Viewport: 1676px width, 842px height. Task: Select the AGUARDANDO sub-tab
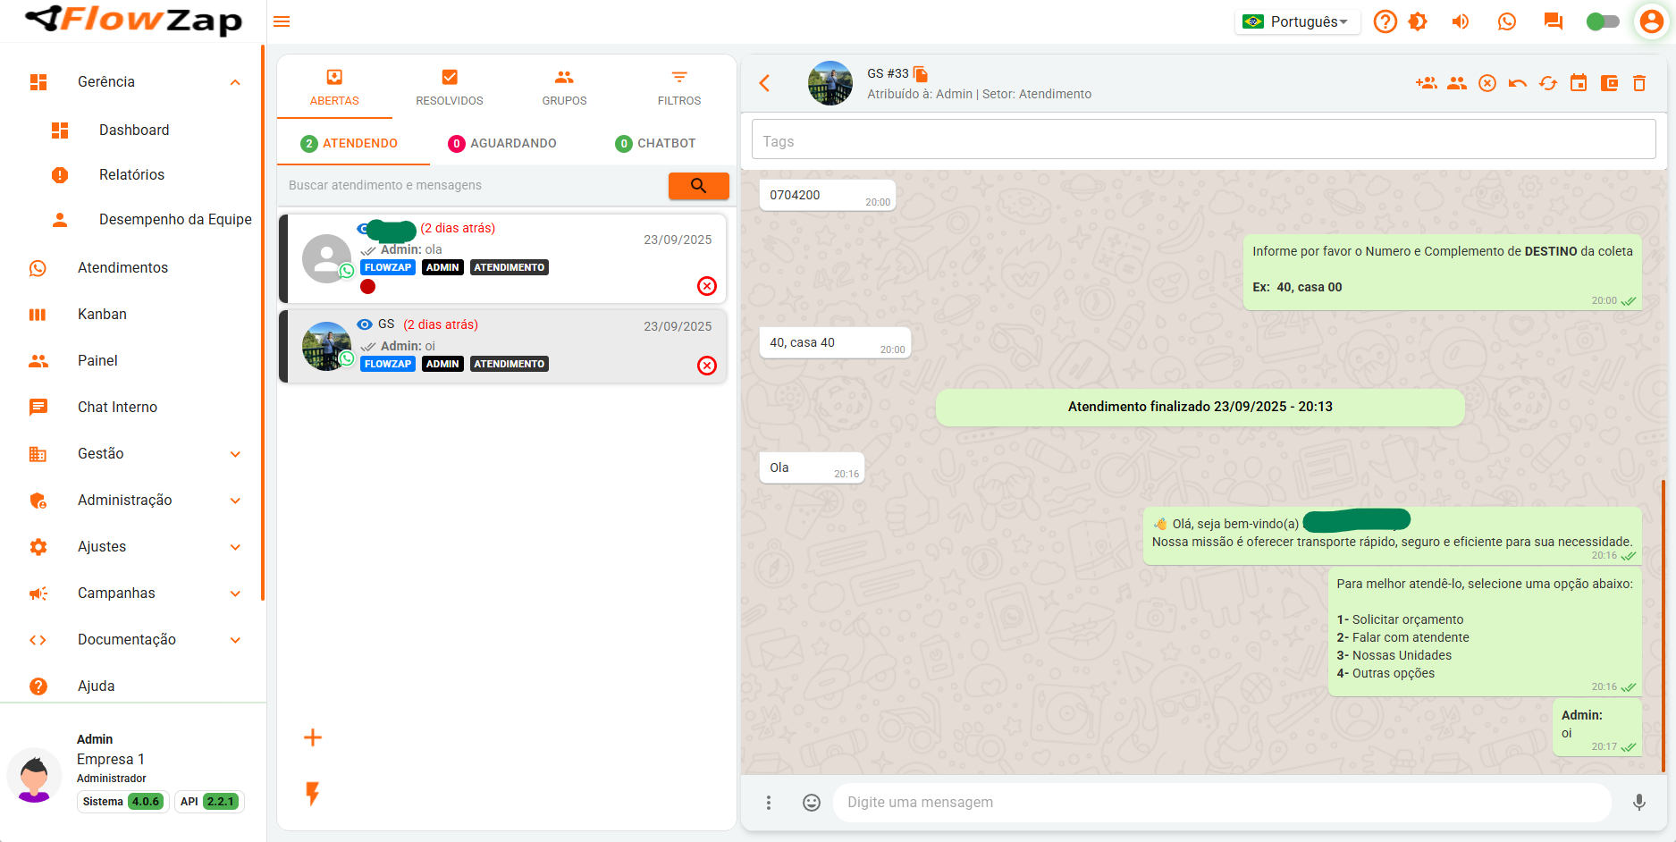tap(503, 143)
